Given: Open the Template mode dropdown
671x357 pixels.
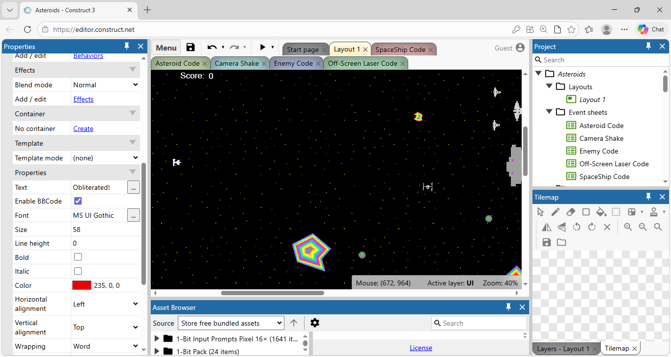Looking at the screenshot, I should [106, 158].
